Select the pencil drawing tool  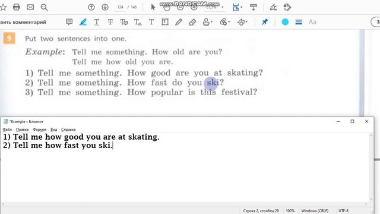point(179,22)
